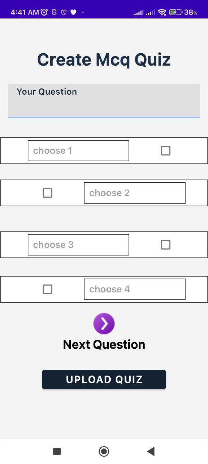Tap the choose 4 input field
Image resolution: width=208 pixels, height=464 pixels.
pos(134,289)
